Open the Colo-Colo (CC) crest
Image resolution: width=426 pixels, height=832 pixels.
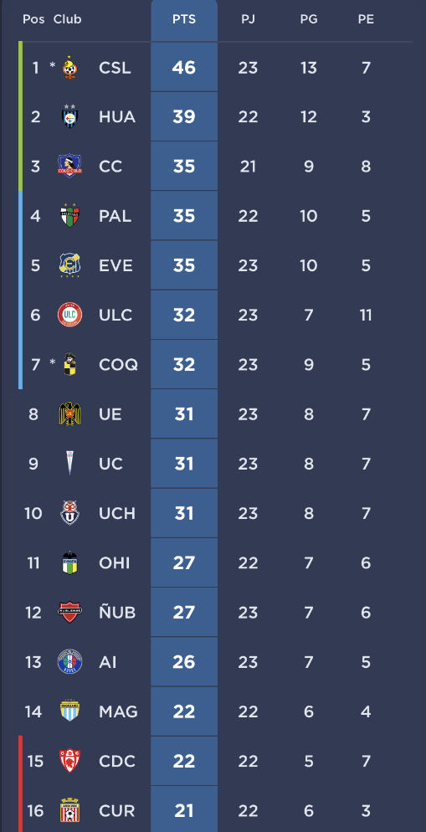click(x=69, y=166)
